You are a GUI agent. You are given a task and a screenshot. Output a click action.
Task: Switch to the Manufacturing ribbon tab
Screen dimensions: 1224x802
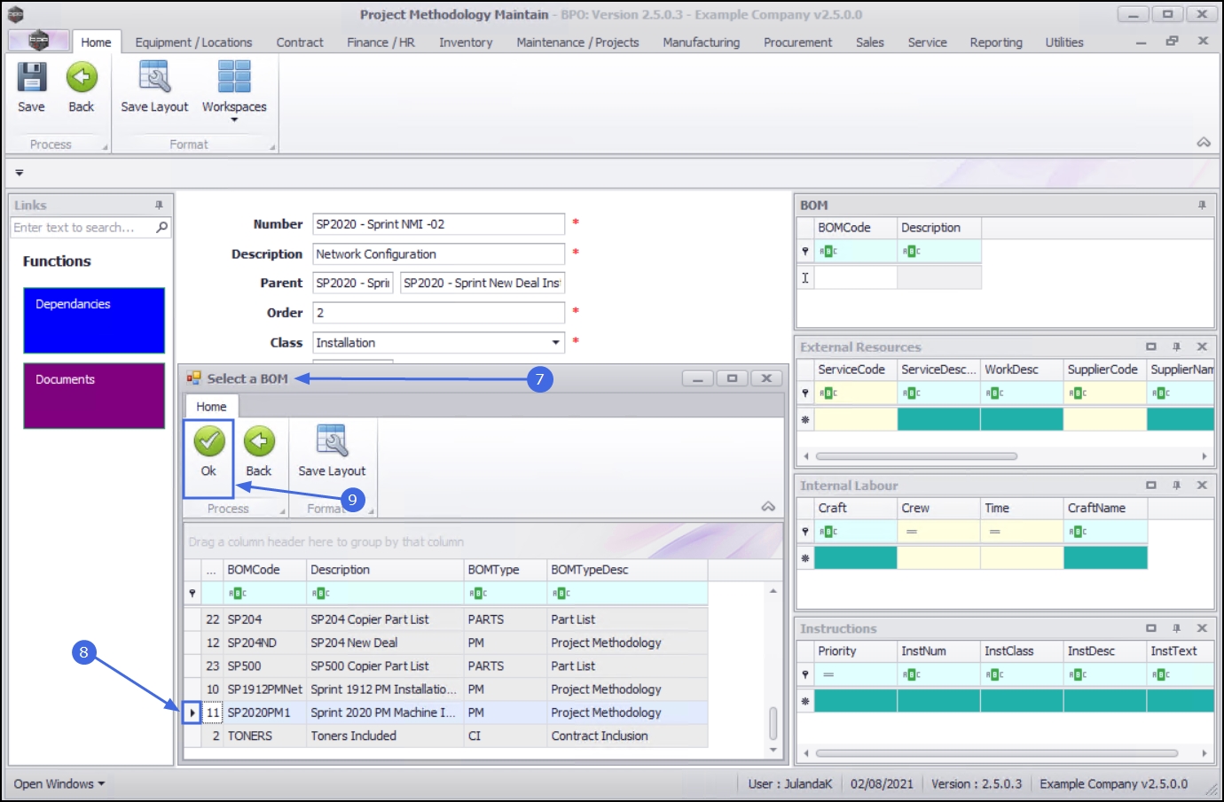pyautogui.click(x=701, y=43)
